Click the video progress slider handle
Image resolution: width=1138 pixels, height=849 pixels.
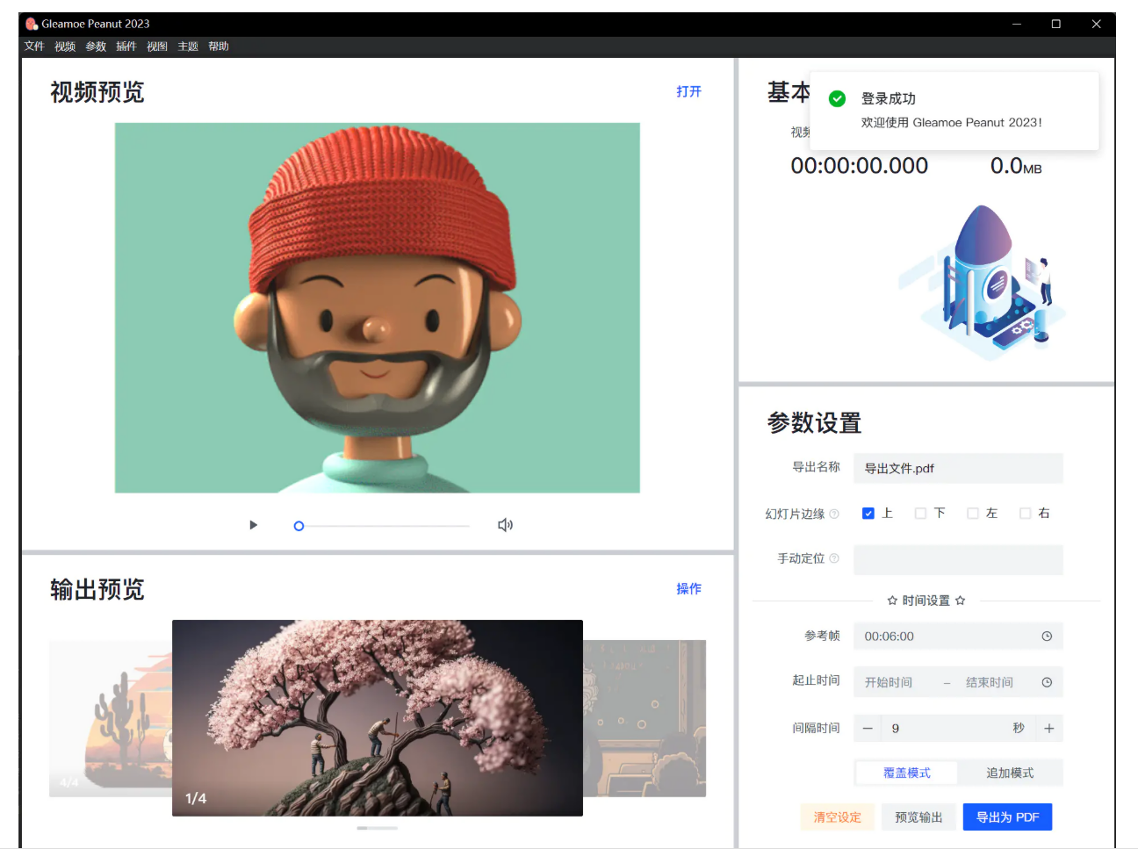point(299,526)
